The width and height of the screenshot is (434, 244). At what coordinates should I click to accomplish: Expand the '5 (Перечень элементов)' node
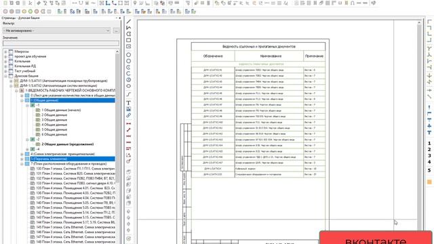coord(22,159)
